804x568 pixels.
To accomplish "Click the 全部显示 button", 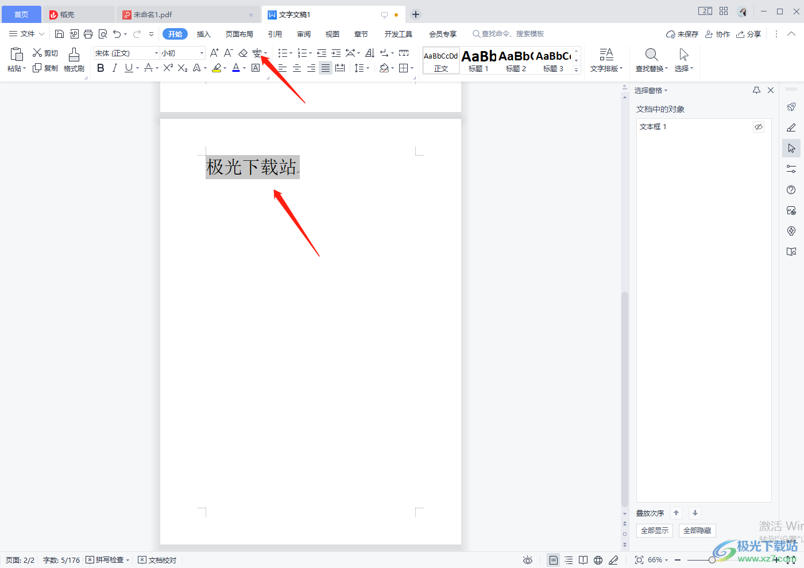I will (655, 531).
